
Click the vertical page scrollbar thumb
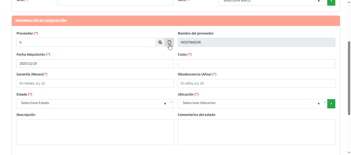349,77
